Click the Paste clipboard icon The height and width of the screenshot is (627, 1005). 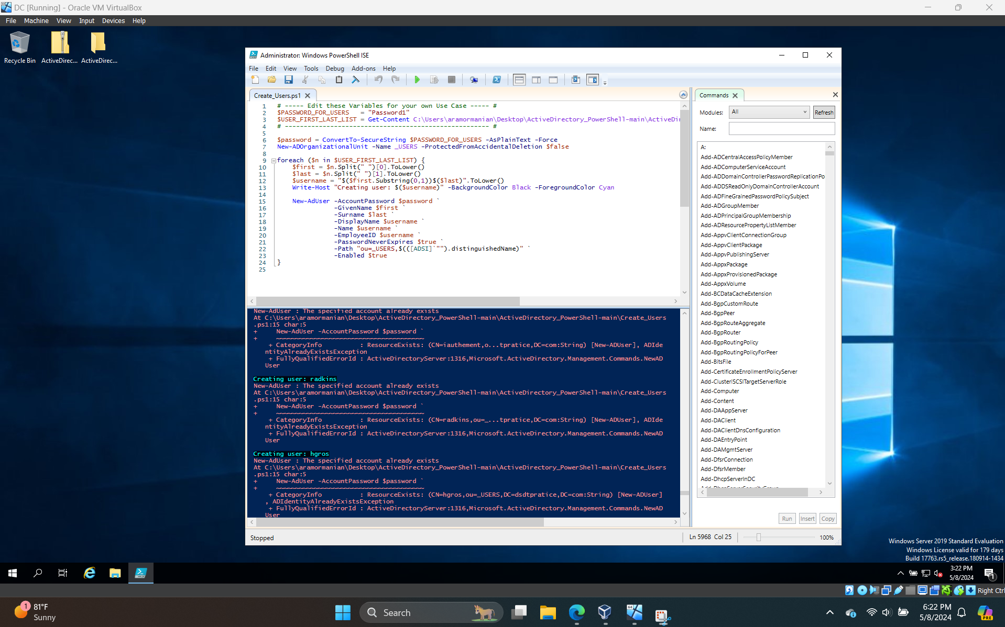(x=338, y=80)
